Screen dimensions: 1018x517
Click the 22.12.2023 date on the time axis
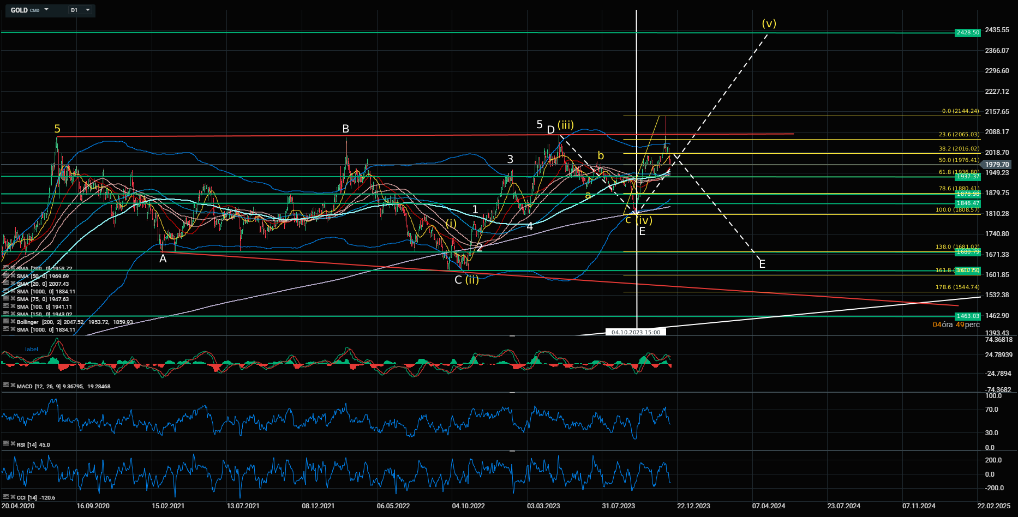click(x=693, y=506)
